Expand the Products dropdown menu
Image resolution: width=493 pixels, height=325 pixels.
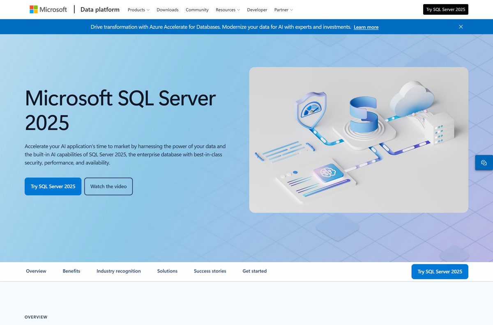pos(138,9)
